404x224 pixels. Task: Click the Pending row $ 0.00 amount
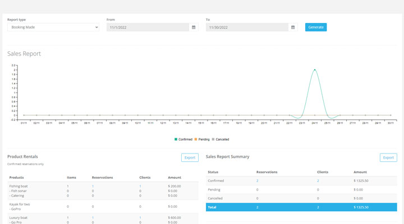click(358, 190)
